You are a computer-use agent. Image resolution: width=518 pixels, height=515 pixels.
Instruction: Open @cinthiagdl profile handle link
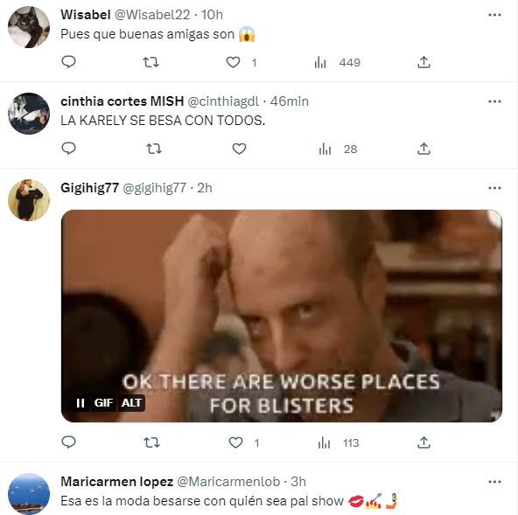(223, 101)
